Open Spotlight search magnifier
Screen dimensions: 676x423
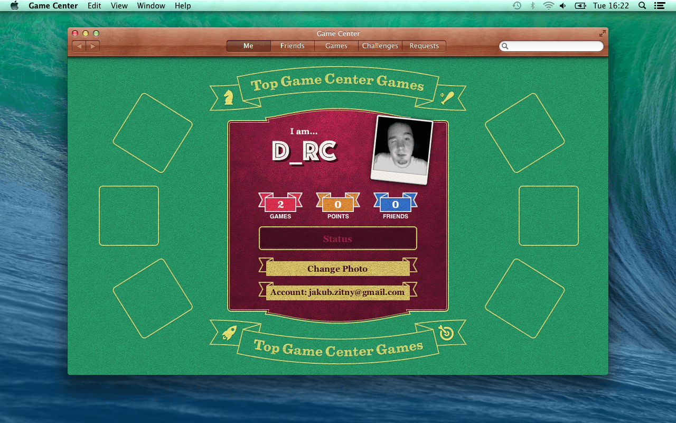click(642, 6)
